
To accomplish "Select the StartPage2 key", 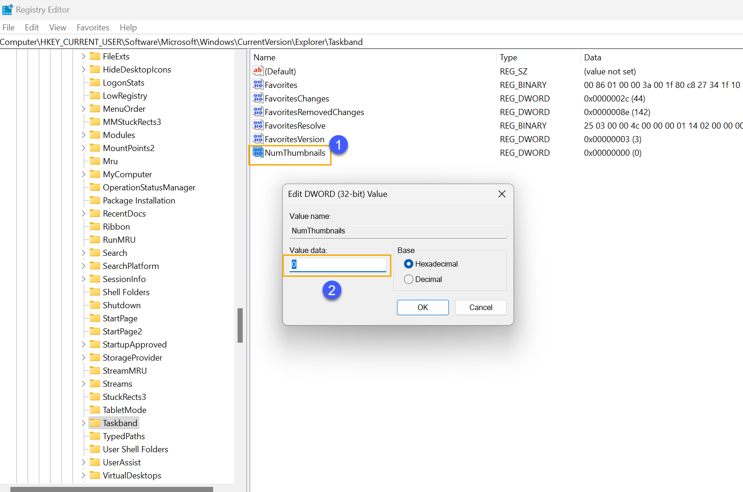I will (x=122, y=331).
